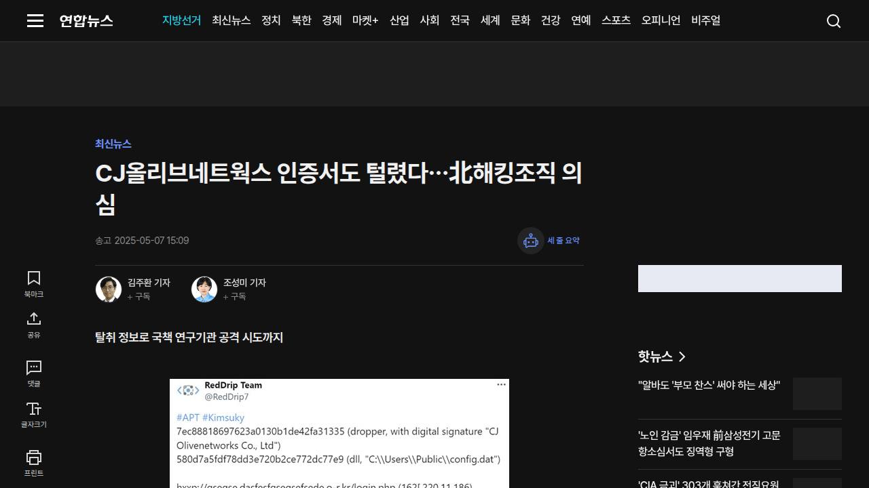Click reporter 김주환 profile photo
Viewport: 869px width, 488px height.
109,289
